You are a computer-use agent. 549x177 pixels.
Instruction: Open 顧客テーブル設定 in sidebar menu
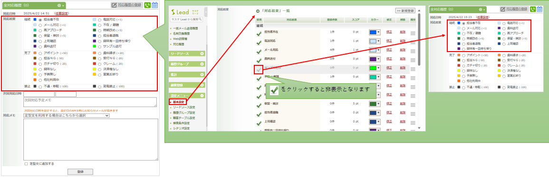[184, 118]
